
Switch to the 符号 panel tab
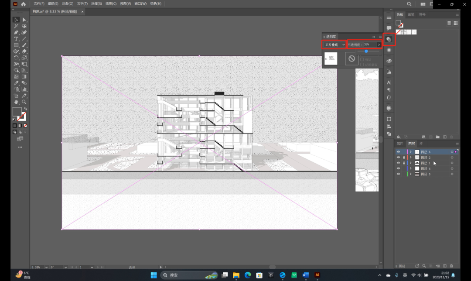click(x=422, y=14)
